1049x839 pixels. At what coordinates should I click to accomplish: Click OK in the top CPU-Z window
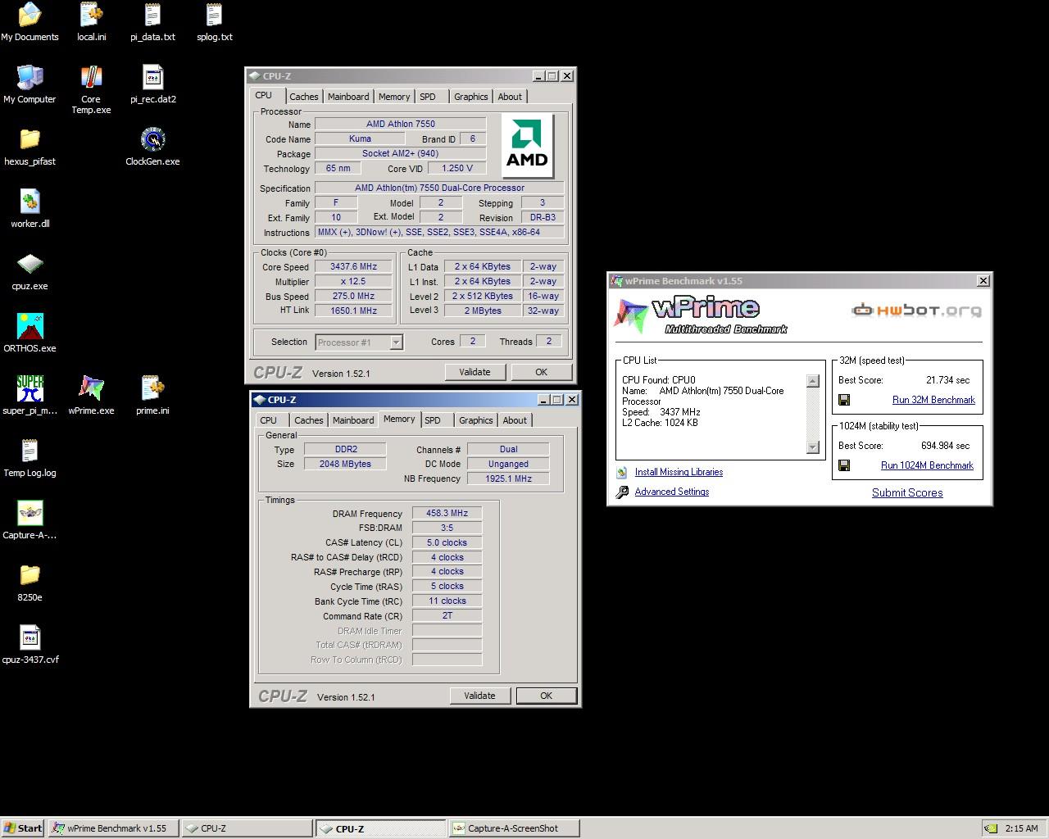pos(541,372)
